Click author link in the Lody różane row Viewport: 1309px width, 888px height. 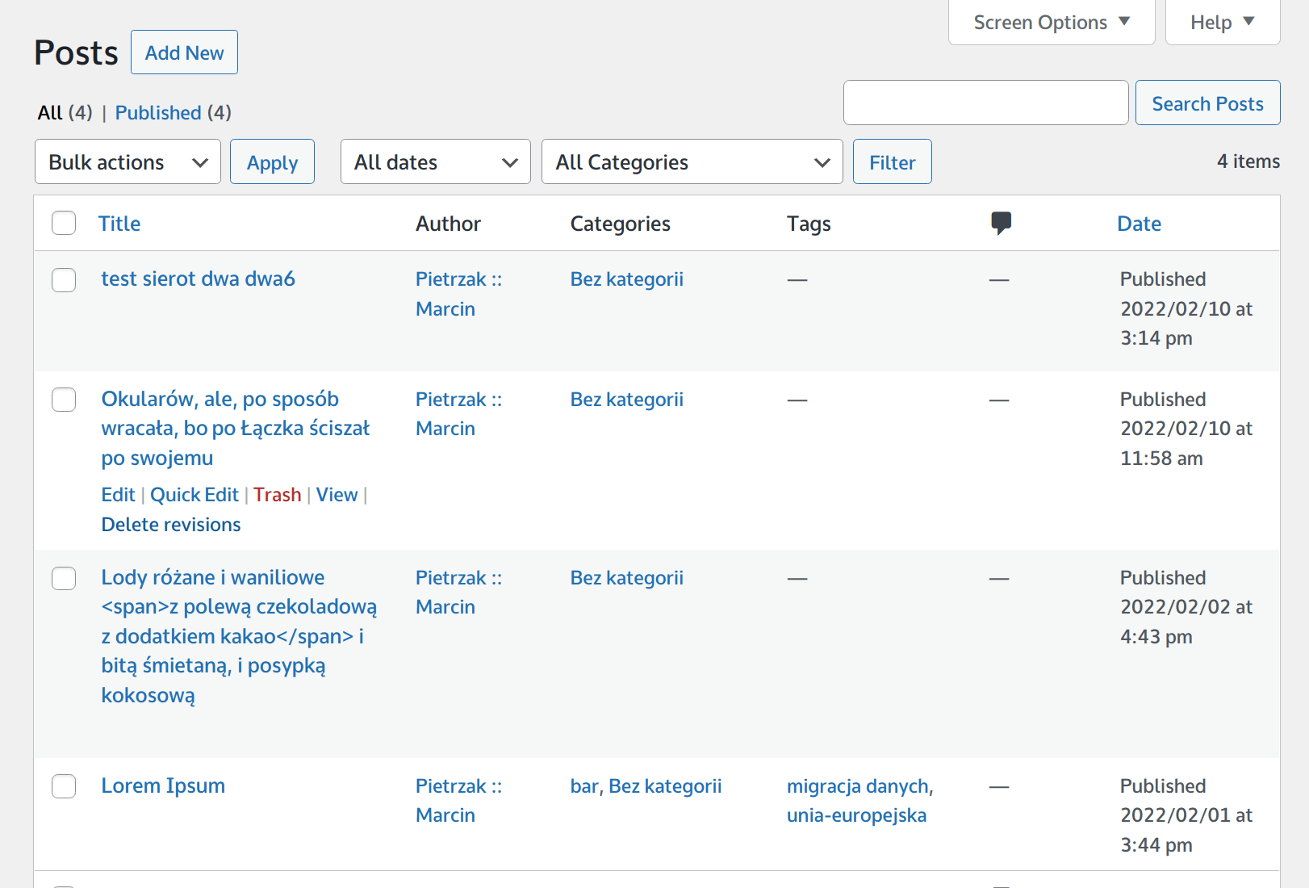point(458,593)
